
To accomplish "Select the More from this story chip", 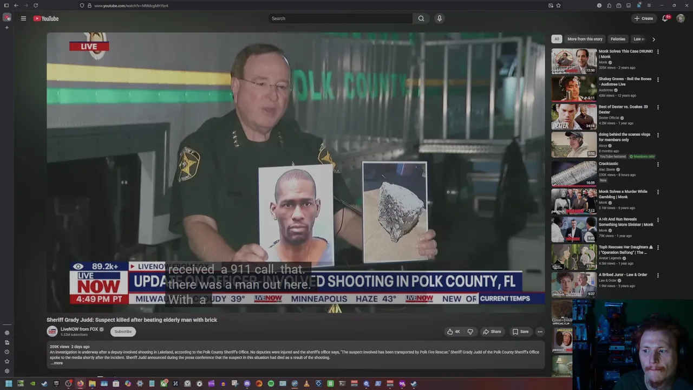I will (585, 39).
